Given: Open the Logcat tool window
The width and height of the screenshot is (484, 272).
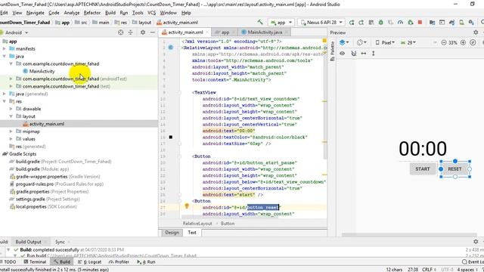Looking at the screenshot, I should tap(89, 262).
